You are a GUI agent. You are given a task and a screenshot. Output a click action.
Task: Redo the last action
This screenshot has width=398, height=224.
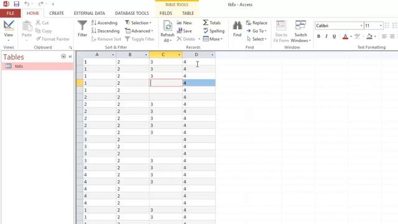[40, 4]
